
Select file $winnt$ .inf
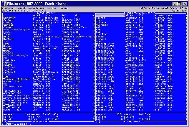105,44
